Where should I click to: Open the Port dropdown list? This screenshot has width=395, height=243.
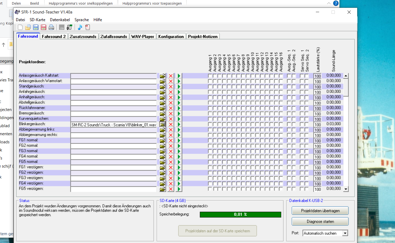pyautogui.click(x=345, y=233)
